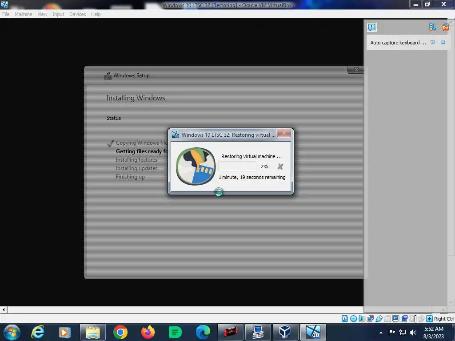455x341 pixels.
Task: Click the 2% progress value
Action: point(264,167)
